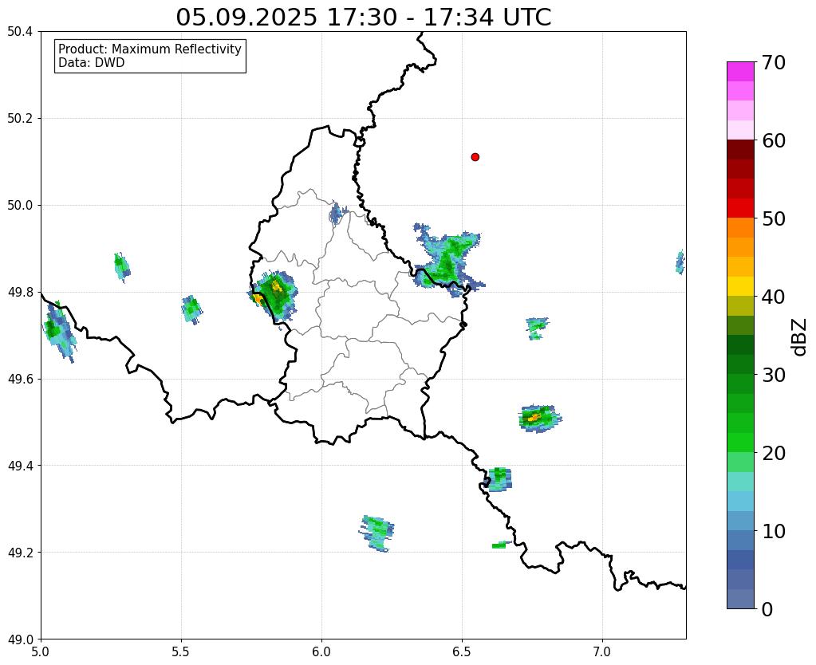816x665 pixels.
Task: Click the plot title showing 05.09.2025 time range
Action: point(363,18)
